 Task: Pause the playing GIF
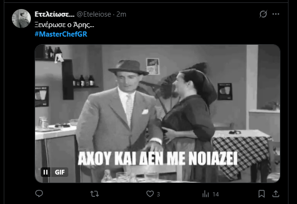pyautogui.click(x=46, y=172)
